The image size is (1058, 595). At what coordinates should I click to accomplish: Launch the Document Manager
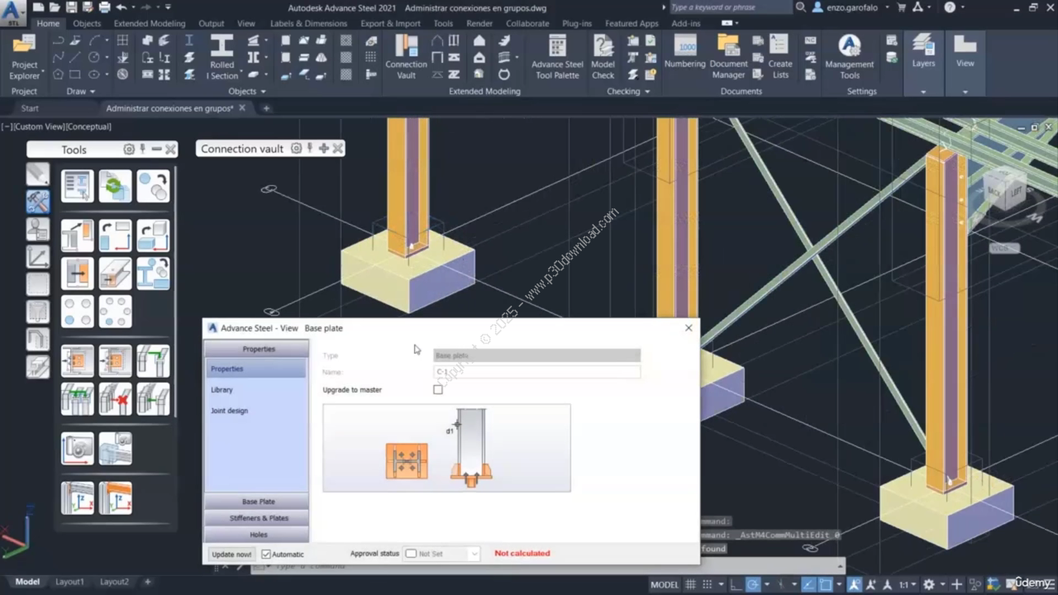[728, 56]
